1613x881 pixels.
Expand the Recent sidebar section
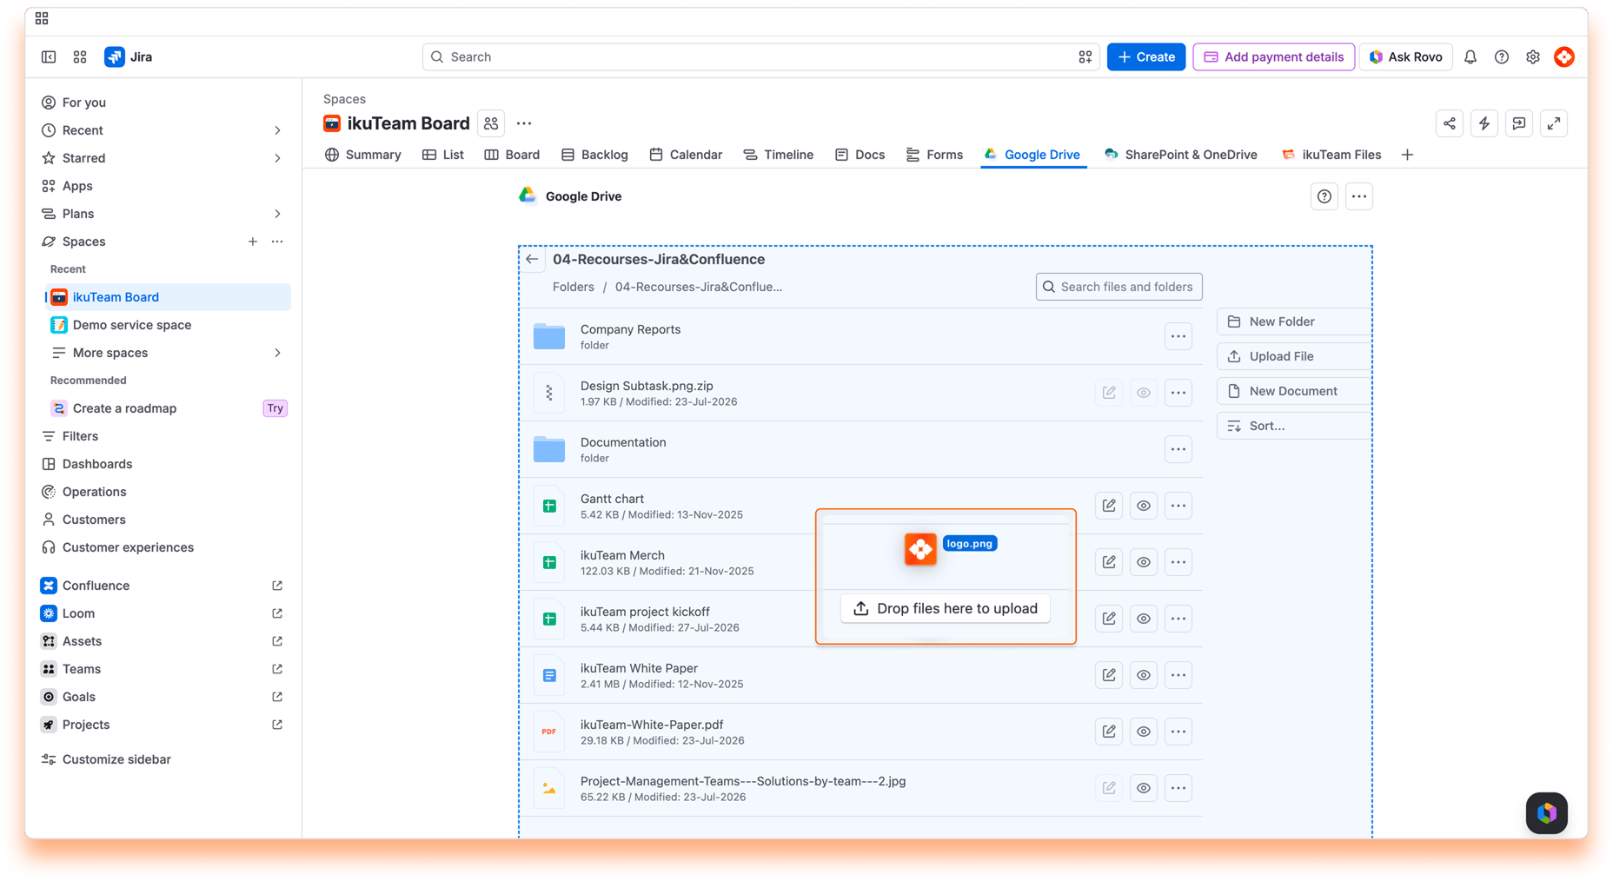pyautogui.click(x=277, y=130)
